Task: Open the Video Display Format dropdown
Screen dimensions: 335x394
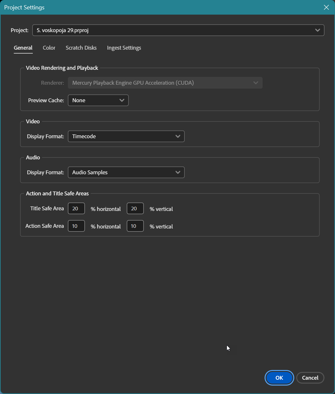Action: 126,136
